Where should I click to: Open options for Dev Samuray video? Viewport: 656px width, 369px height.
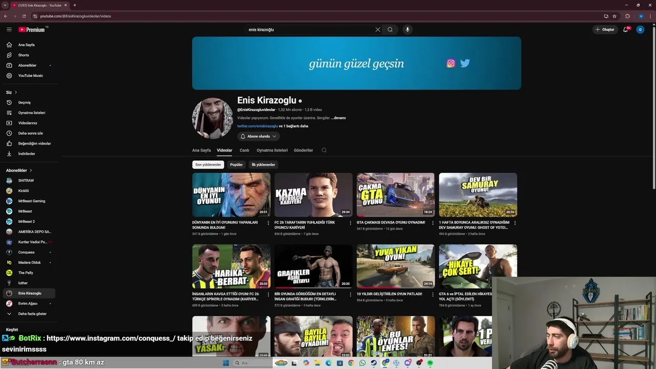pyautogui.click(x=515, y=223)
